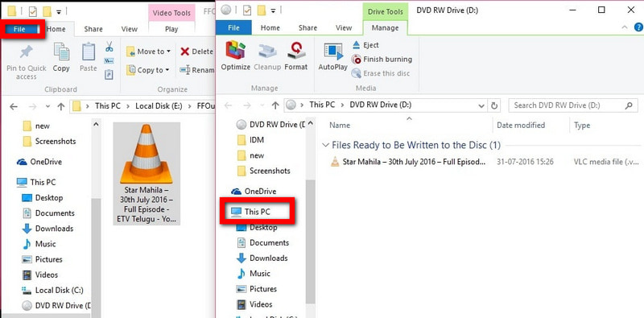Select the Star Mahila VLC file thumbnail

point(147,173)
